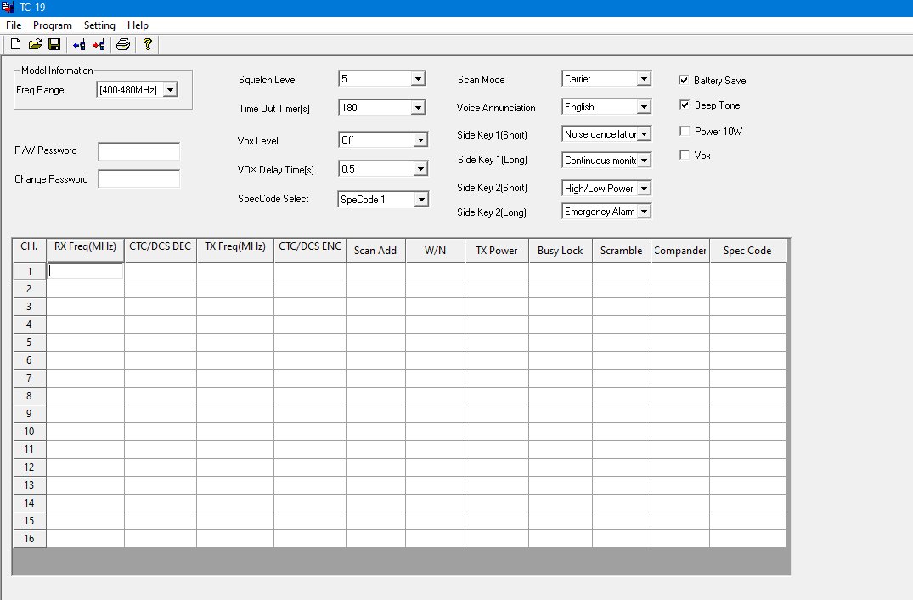Click the yellow question mark help icon

pyautogui.click(x=147, y=44)
